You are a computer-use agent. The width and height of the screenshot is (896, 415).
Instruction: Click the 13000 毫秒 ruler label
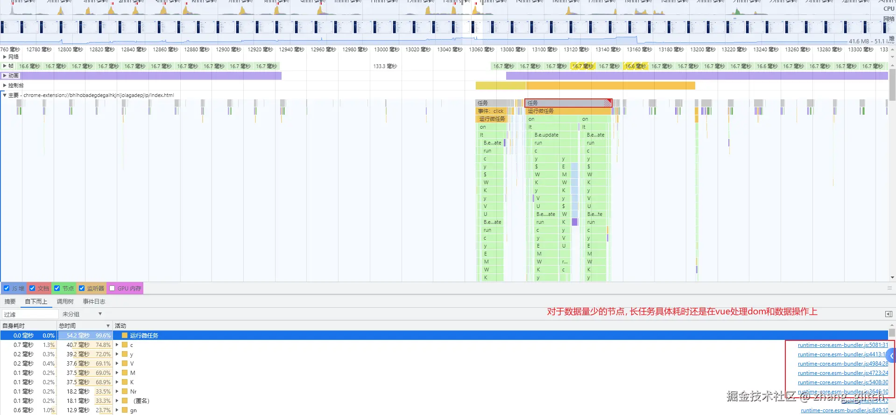point(387,49)
